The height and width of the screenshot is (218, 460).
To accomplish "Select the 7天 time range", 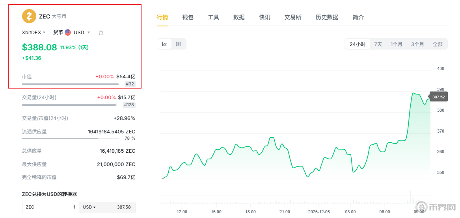I will (x=378, y=44).
